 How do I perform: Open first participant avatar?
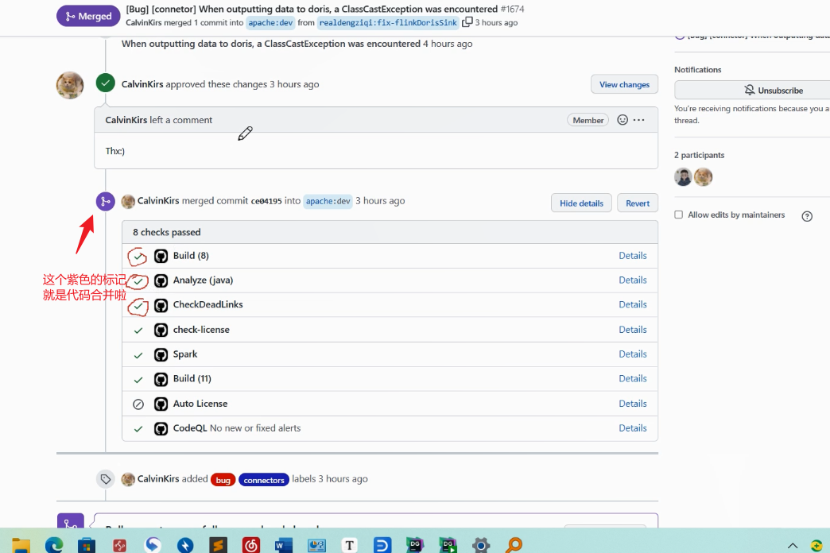click(683, 176)
